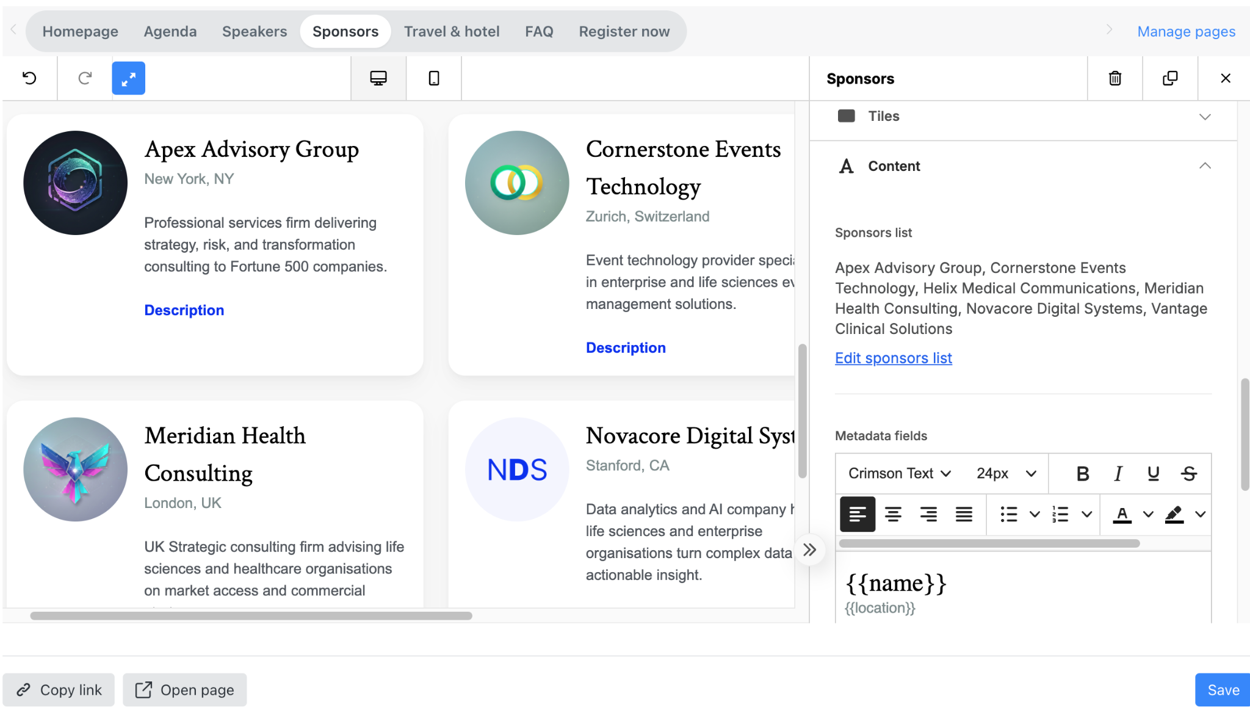Image resolution: width=1250 pixels, height=715 pixels.
Task: Open Edit sponsors list link
Action: [893, 358]
